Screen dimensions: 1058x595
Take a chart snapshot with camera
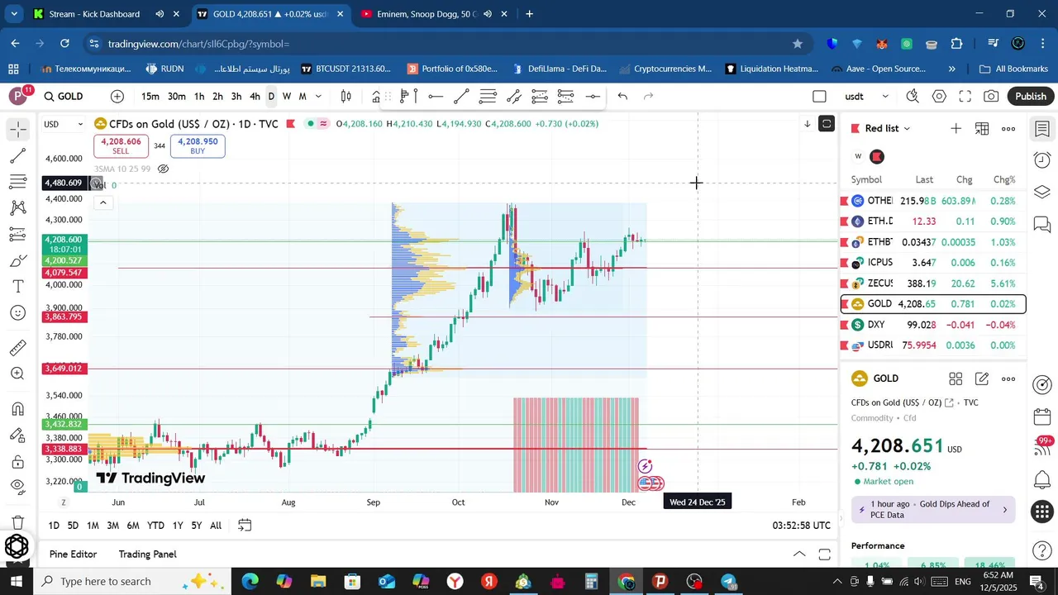click(991, 97)
